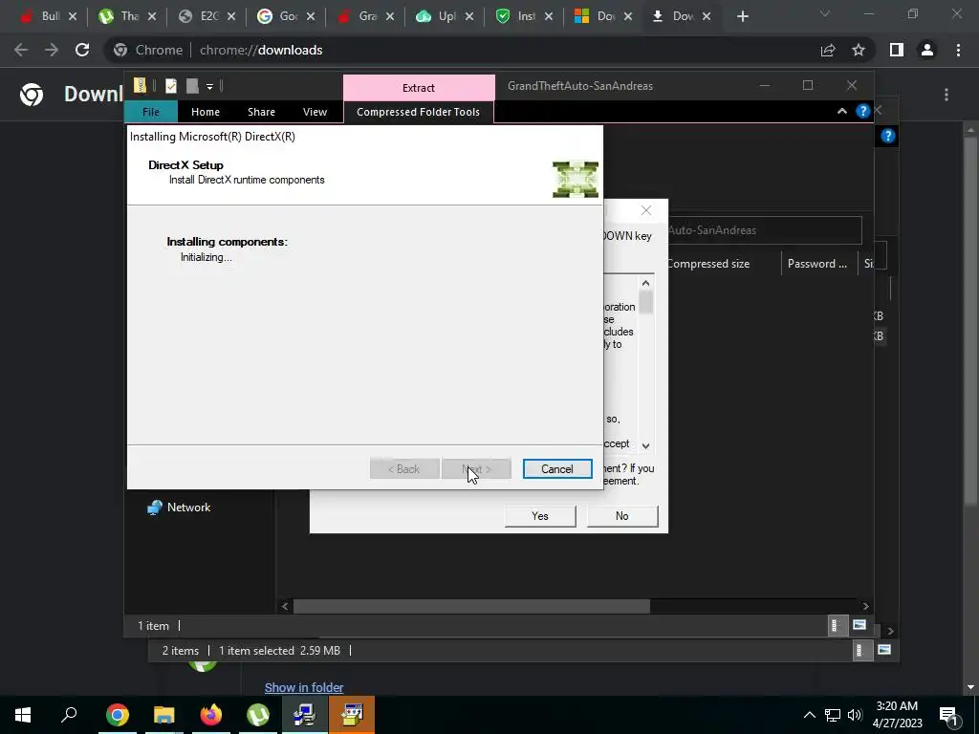The width and height of the screenshot is (979, 734).
Task: Click Yes in the license agreement dialog
Action: pos(540,515)
